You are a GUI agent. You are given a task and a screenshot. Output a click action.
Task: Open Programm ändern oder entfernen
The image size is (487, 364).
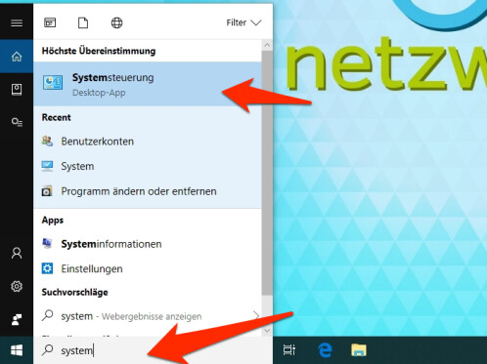coord(148,191)
